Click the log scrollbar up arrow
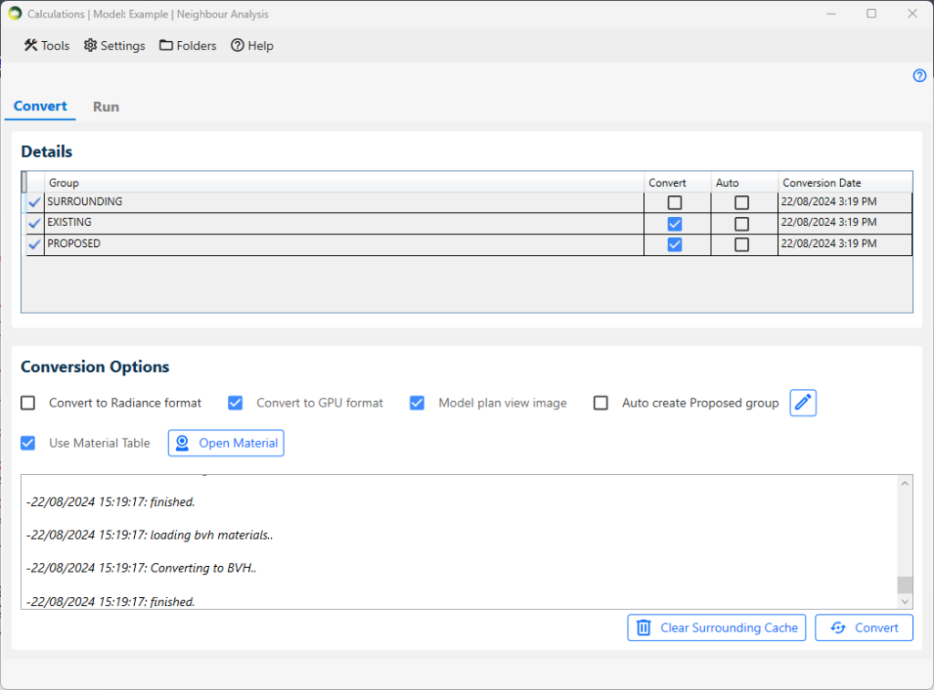 click(905, 483)
